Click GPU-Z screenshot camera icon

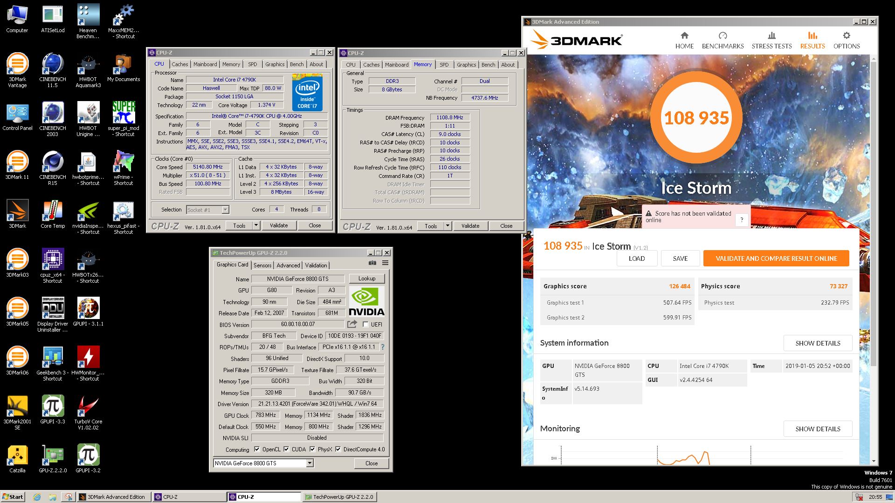(x=372, y=263)
